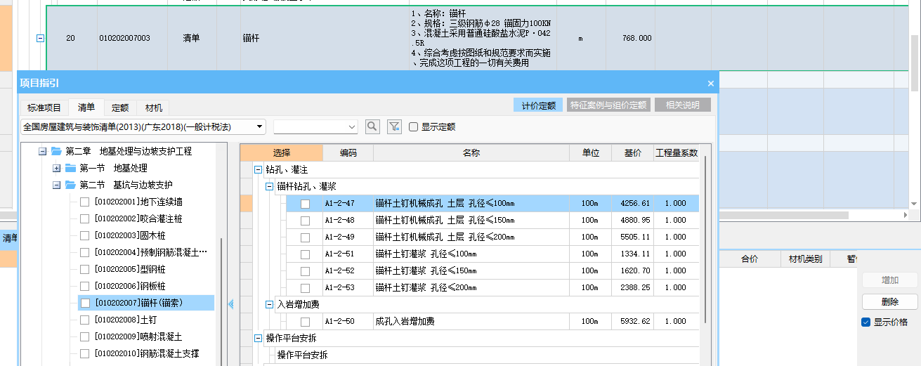Click the quota list vertical scrollbar
This screenshot has width=921, height=366.
tap(705, 239)
